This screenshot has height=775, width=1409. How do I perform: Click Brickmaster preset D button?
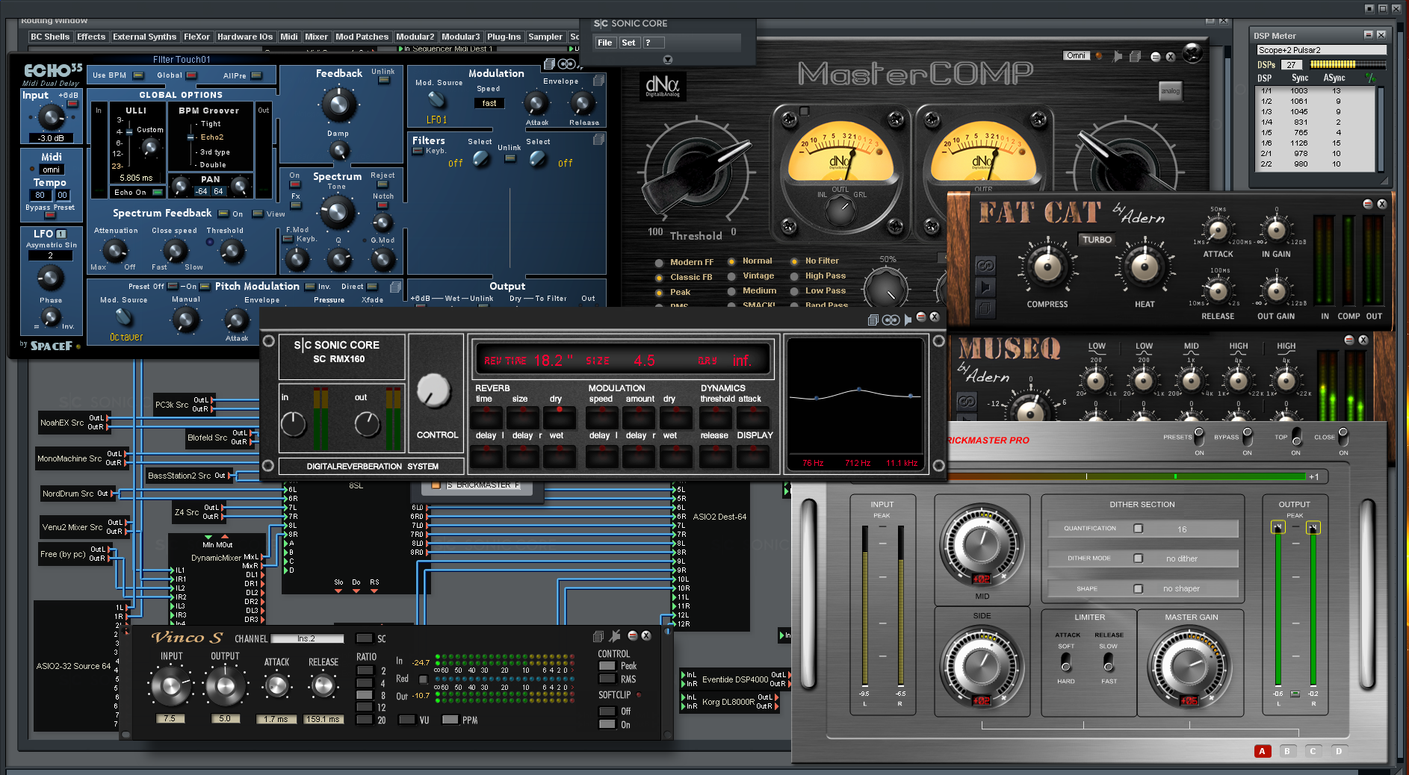click(x=1338, y=751)
